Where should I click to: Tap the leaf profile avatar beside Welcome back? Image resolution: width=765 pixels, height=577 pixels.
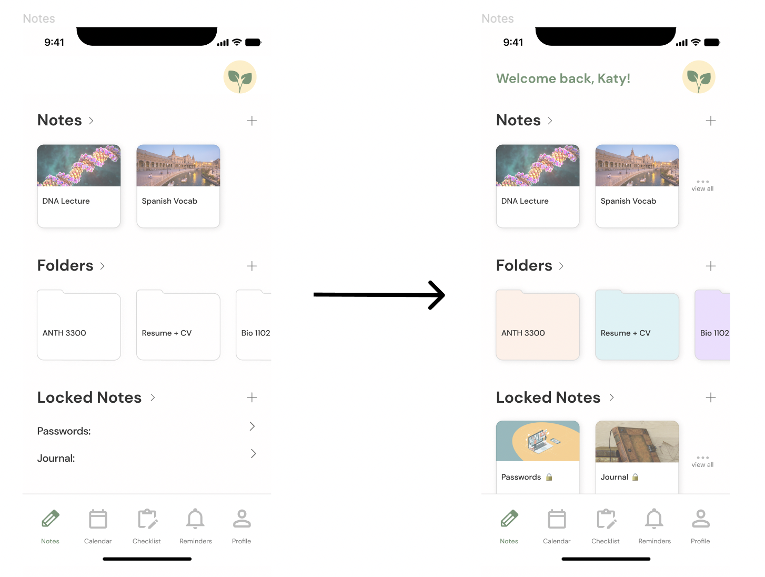pyautogui.click(x=699, y=77)
